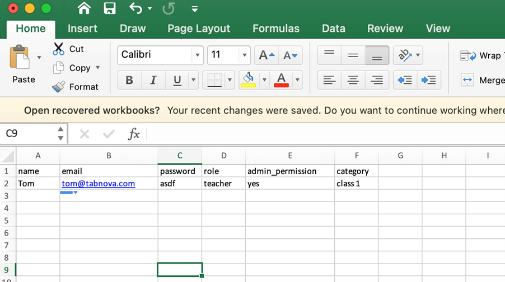Open tom@tabnova.com email hyperlink

98,184
